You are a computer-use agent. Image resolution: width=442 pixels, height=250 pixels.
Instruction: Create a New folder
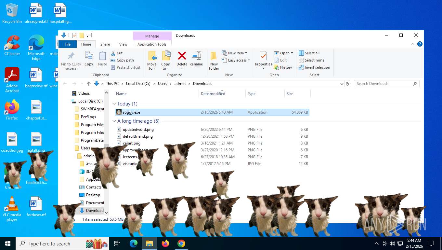(x=214, y=61)
